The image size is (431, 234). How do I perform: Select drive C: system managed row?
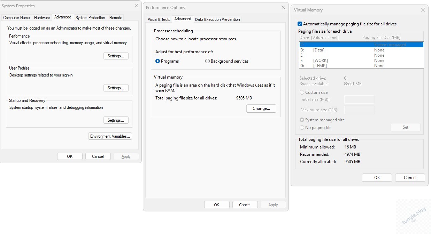361,45
